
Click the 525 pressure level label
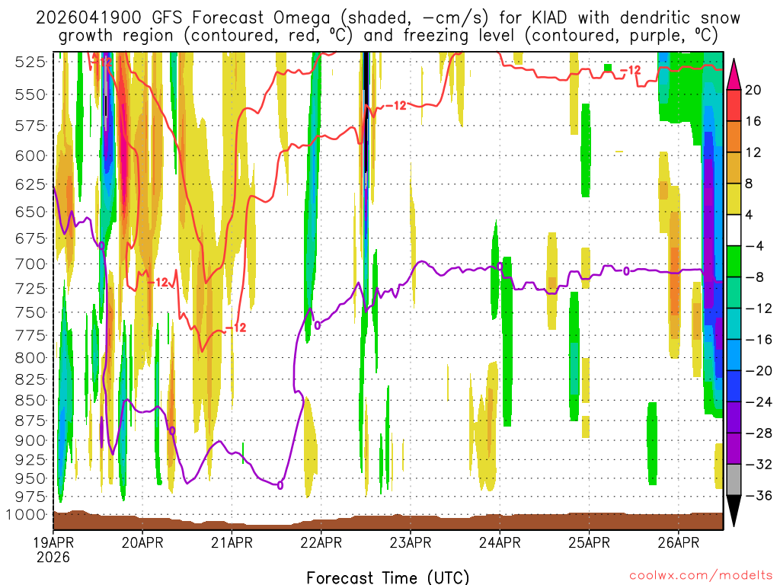pyautogui.click(x=30, y=62)
